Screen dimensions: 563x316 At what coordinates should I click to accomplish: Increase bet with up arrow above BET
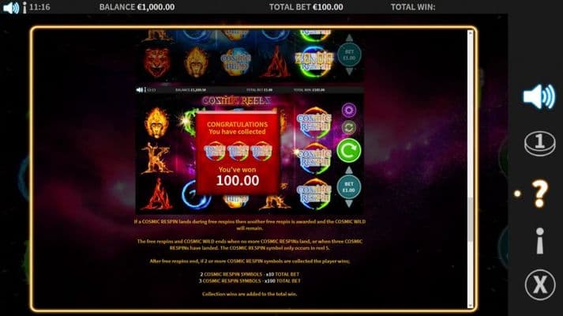(349, 170)
